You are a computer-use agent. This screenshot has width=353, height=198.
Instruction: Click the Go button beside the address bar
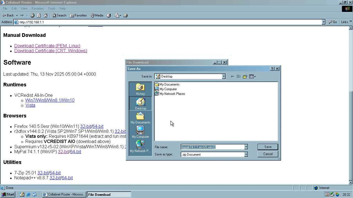tap(333, 22)
